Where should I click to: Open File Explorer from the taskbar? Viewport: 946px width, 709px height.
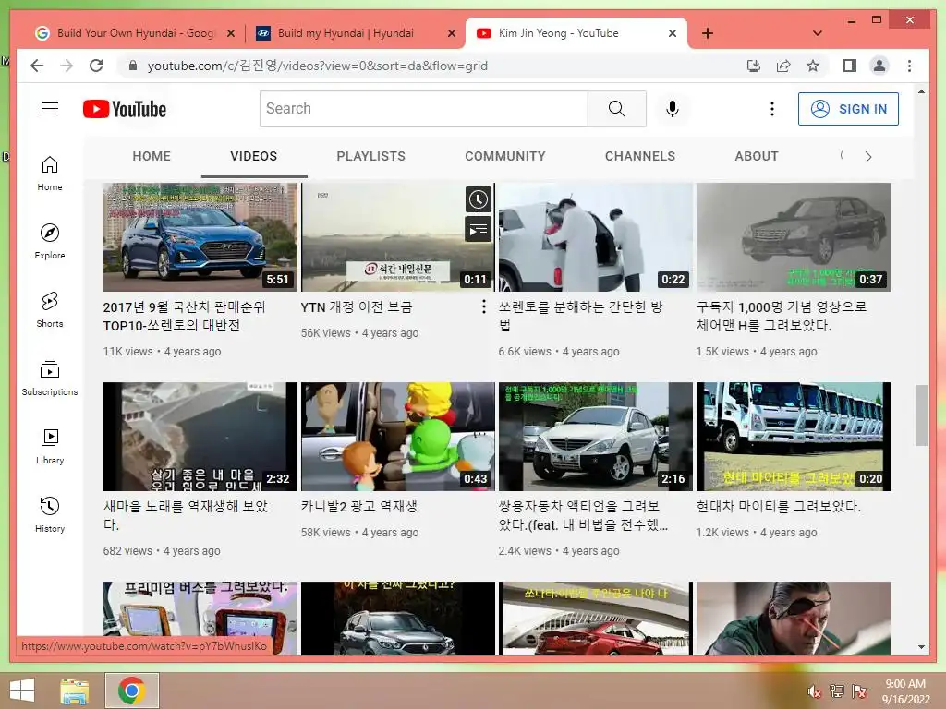[x=74, y=691]
